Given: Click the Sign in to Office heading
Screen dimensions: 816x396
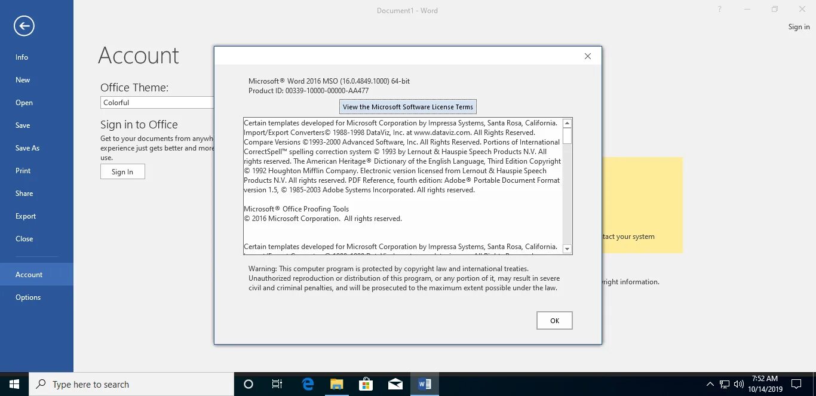Looking at the screenshot, I should point(139,124).
